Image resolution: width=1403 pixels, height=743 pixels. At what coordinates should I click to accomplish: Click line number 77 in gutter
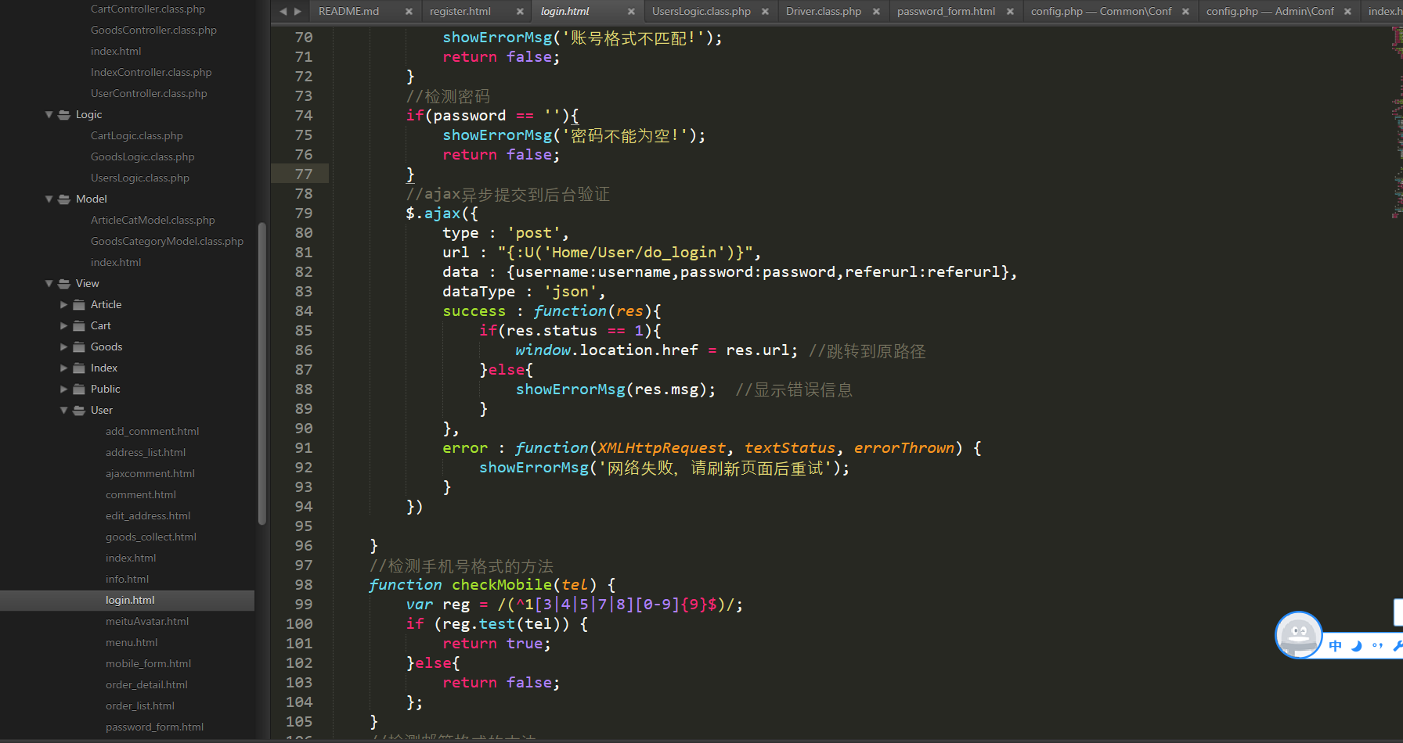point(304,174)
